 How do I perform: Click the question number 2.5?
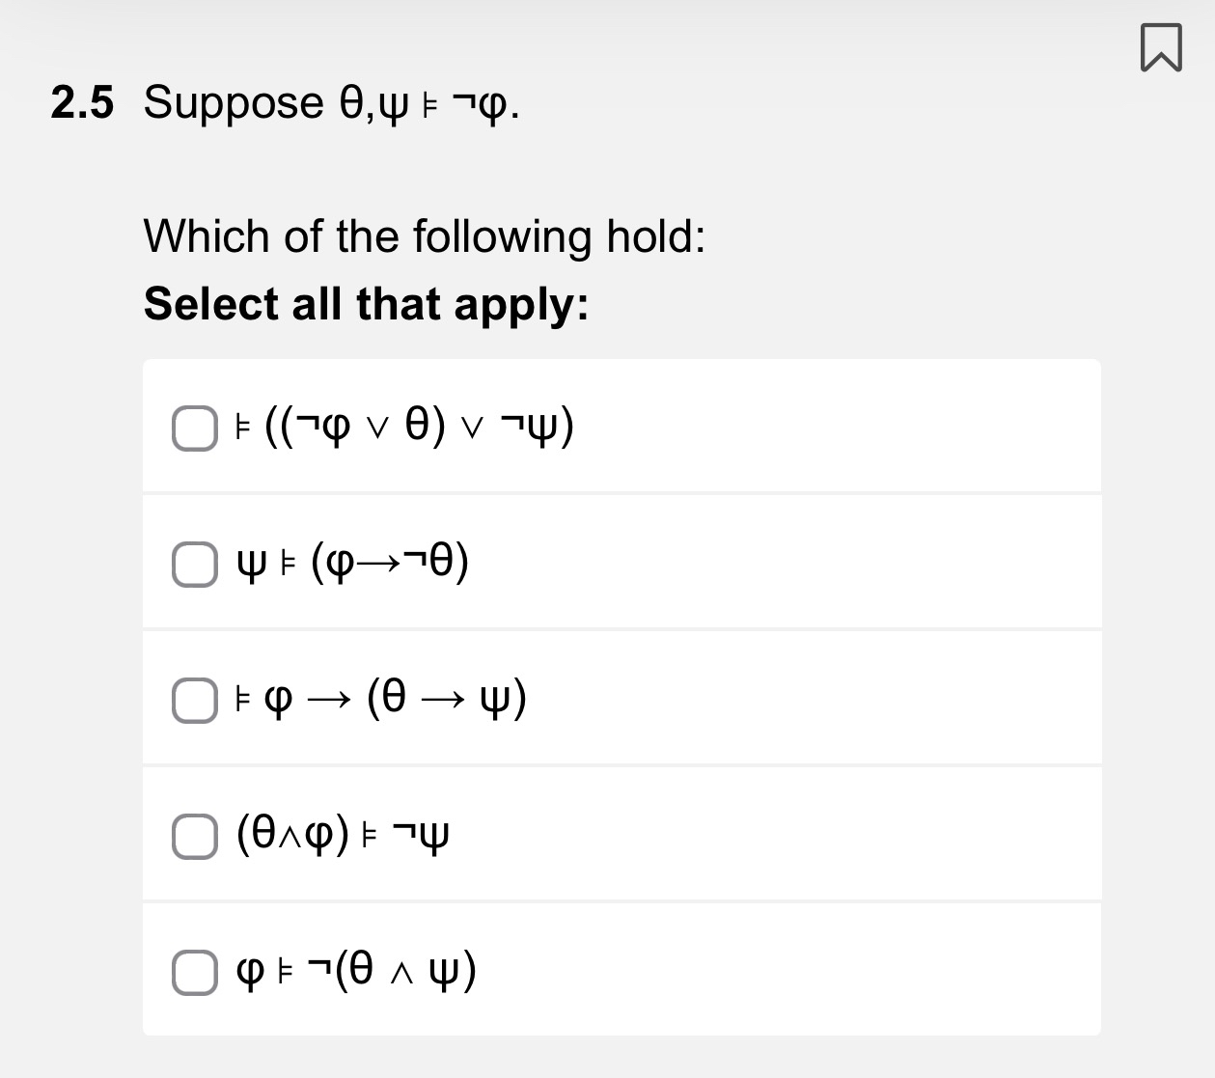coord(82,102)
